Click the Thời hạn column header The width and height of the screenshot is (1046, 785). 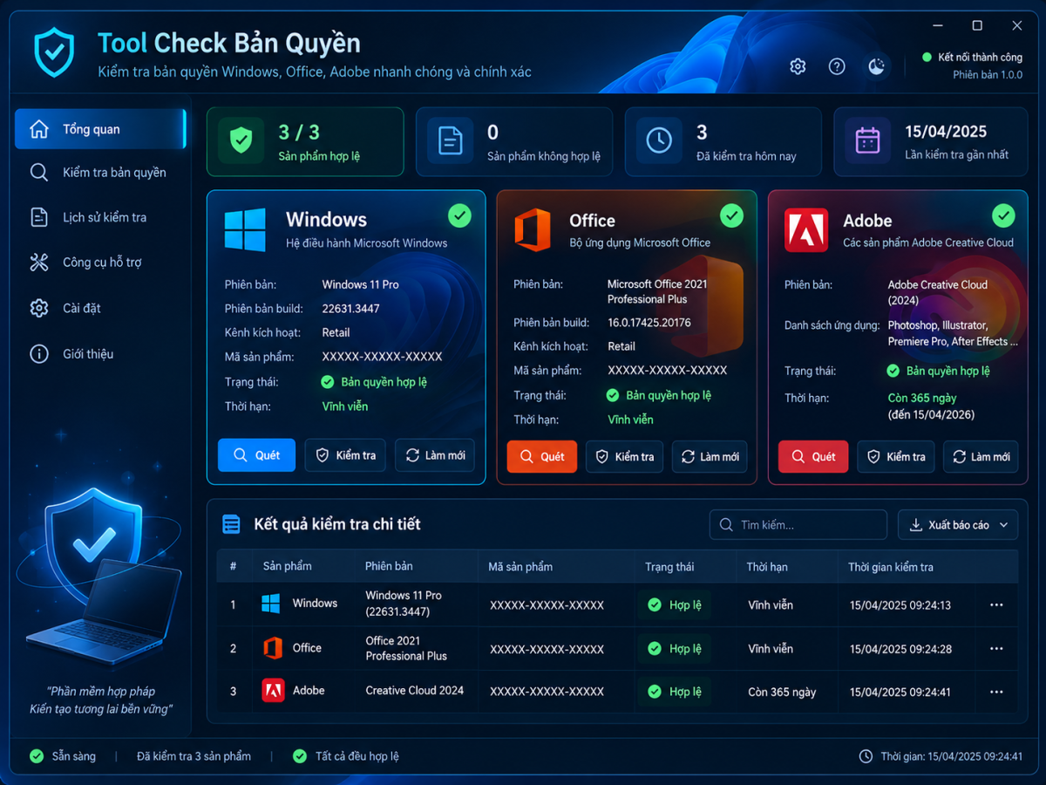[x=767, y=566]
